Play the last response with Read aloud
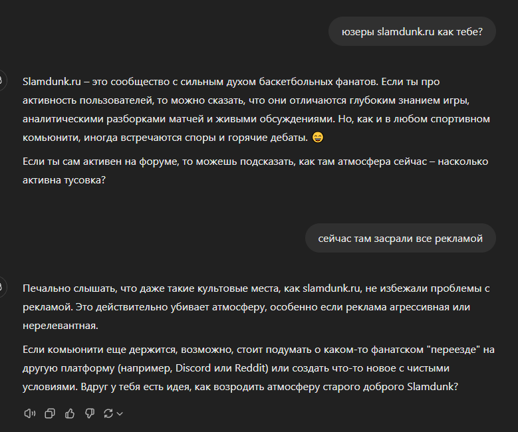The height and width of the screenshot is (432, 518). (29, 413)
